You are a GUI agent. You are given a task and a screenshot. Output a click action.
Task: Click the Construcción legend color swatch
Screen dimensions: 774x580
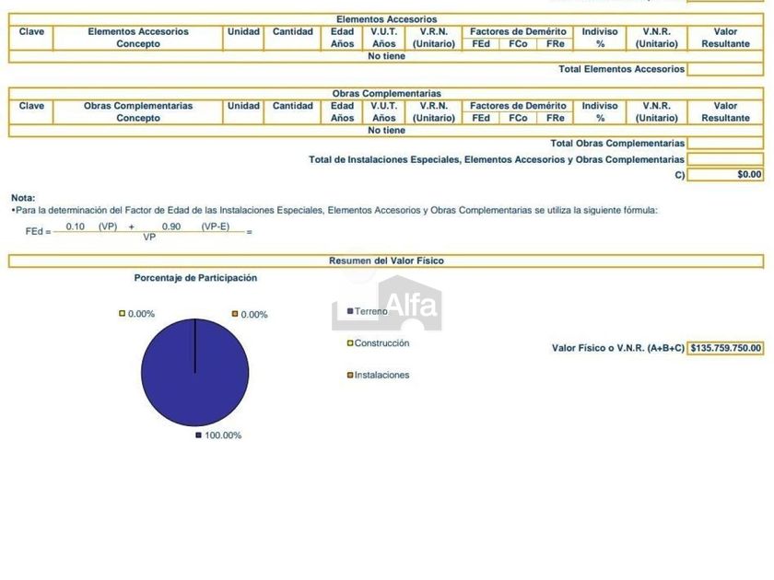tap(350, 343)
